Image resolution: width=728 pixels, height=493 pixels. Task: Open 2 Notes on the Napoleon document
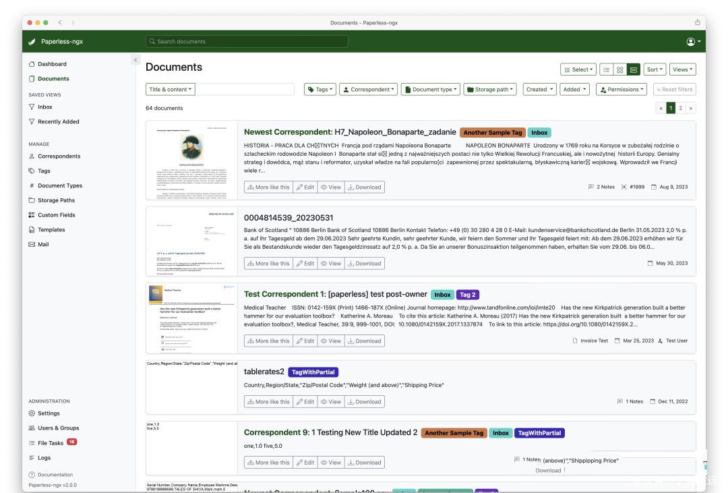(x=601, y=187)
